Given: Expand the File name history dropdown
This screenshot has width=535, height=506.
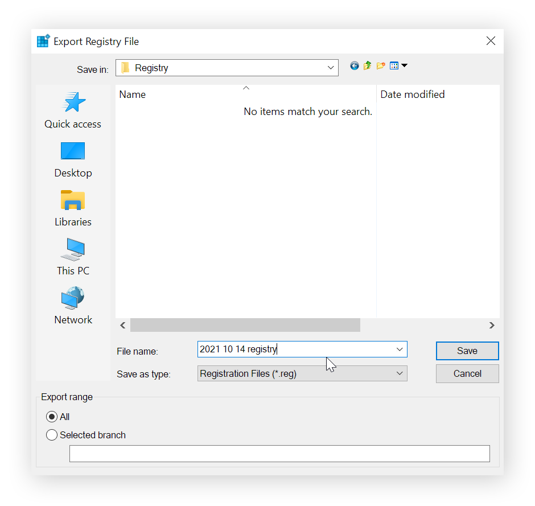Looking at the screenshot, I should 400,349.
